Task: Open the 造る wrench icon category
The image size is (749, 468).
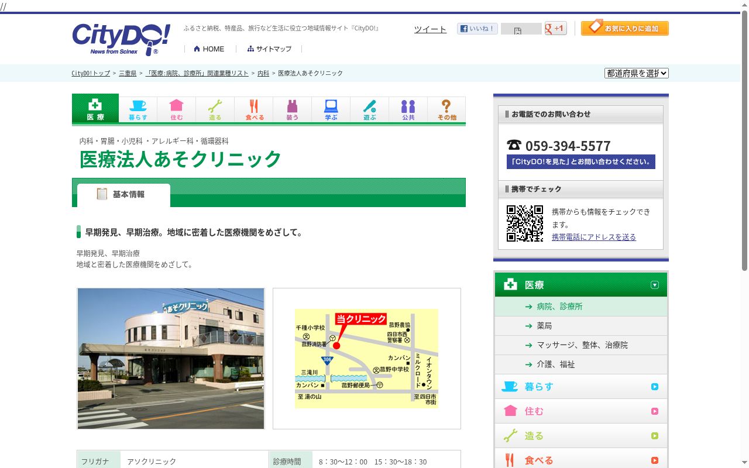Action: (215, 109)
